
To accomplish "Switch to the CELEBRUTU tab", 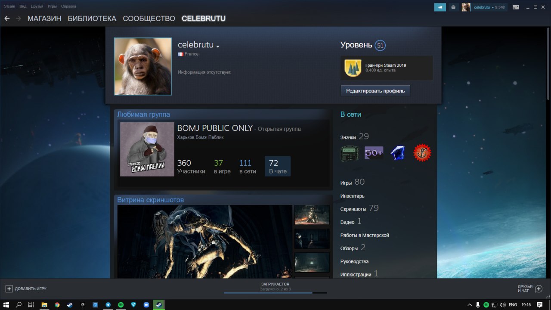I will pos(204,19).
